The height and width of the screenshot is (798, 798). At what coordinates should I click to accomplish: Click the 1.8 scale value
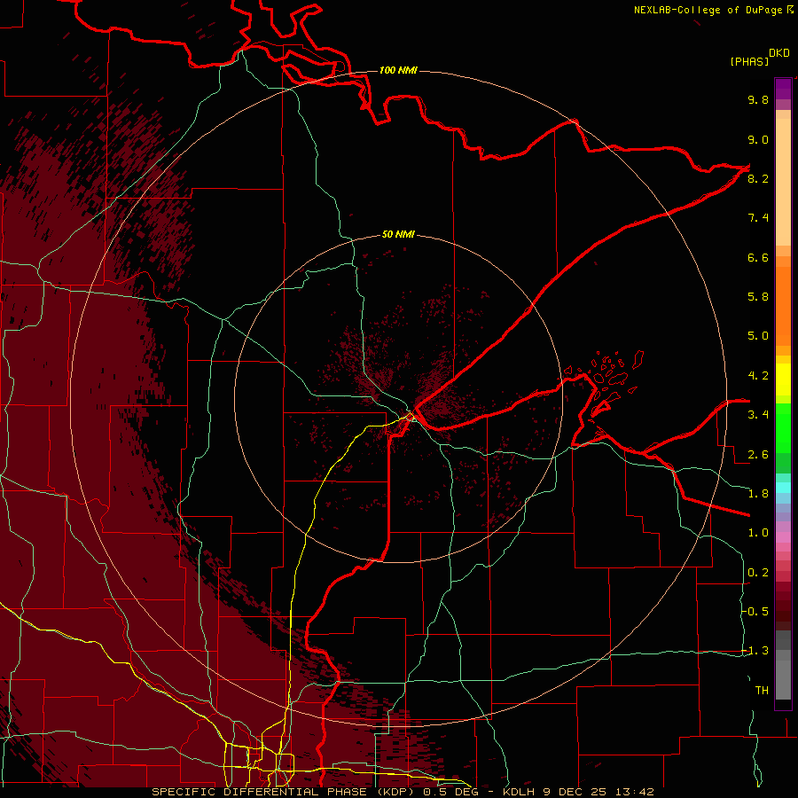click(x=758, y=494)
